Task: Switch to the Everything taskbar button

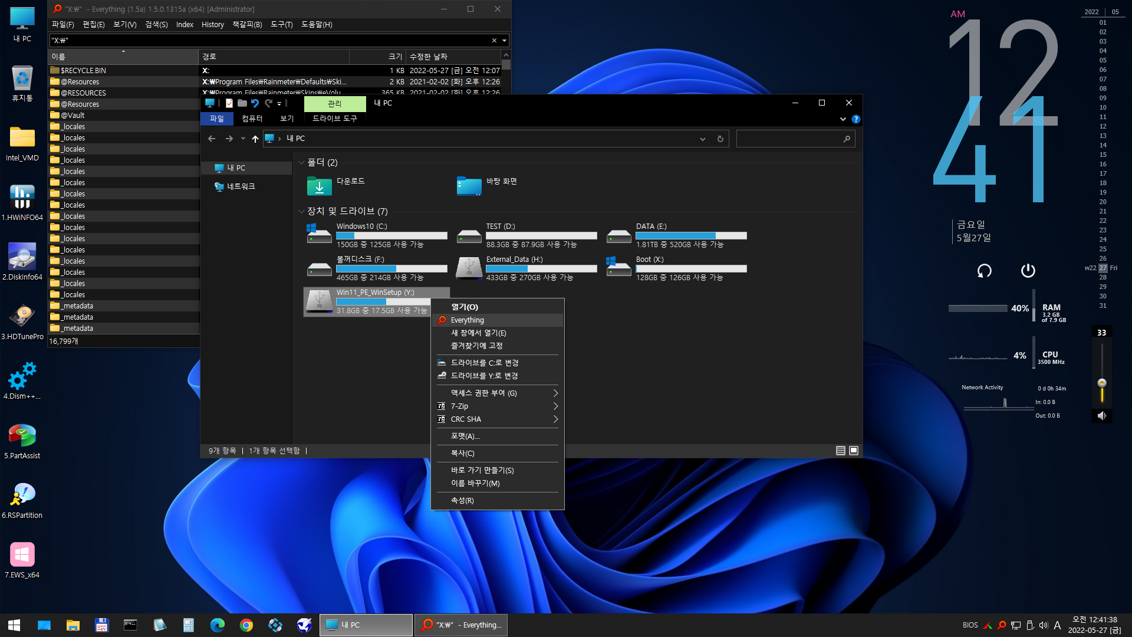Action: point(461,625)
